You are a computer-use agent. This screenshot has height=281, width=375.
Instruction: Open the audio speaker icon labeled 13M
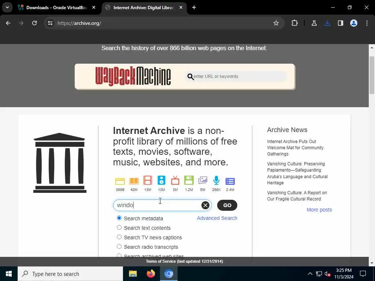click(161, 180)
